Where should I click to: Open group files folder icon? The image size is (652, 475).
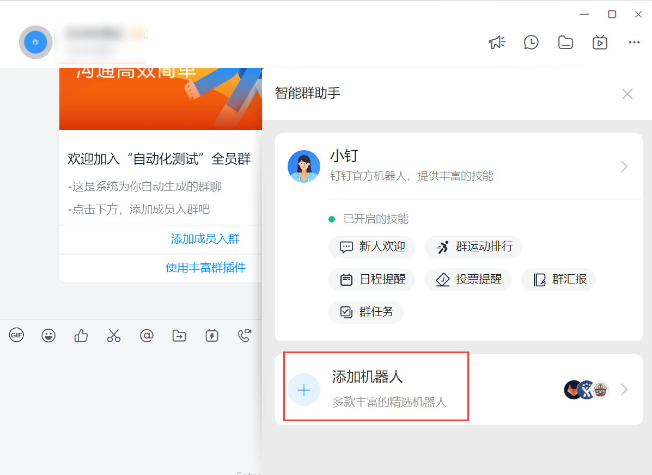tap(565, 42)
